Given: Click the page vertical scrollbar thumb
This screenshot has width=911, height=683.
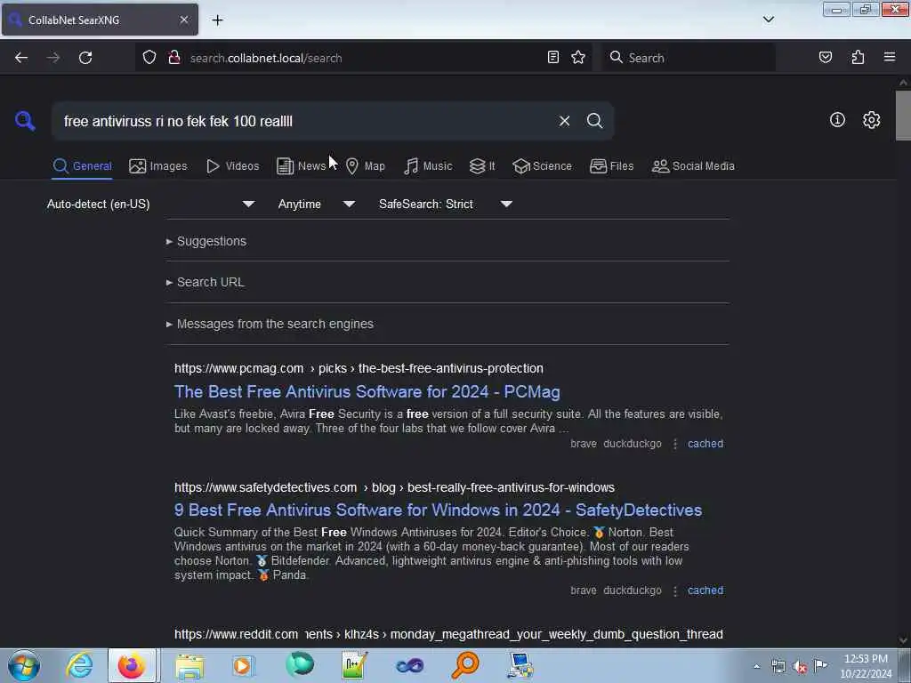Looking at the screenshot, I should pos(903,115).
